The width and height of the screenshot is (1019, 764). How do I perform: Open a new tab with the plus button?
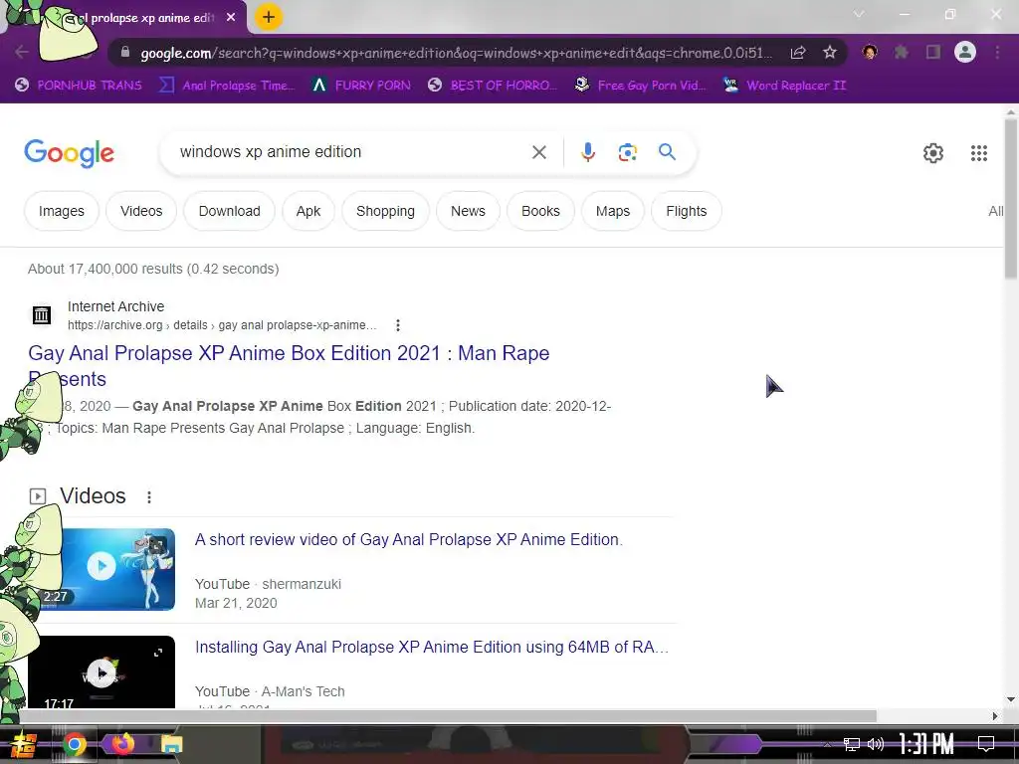coord(269,17)
